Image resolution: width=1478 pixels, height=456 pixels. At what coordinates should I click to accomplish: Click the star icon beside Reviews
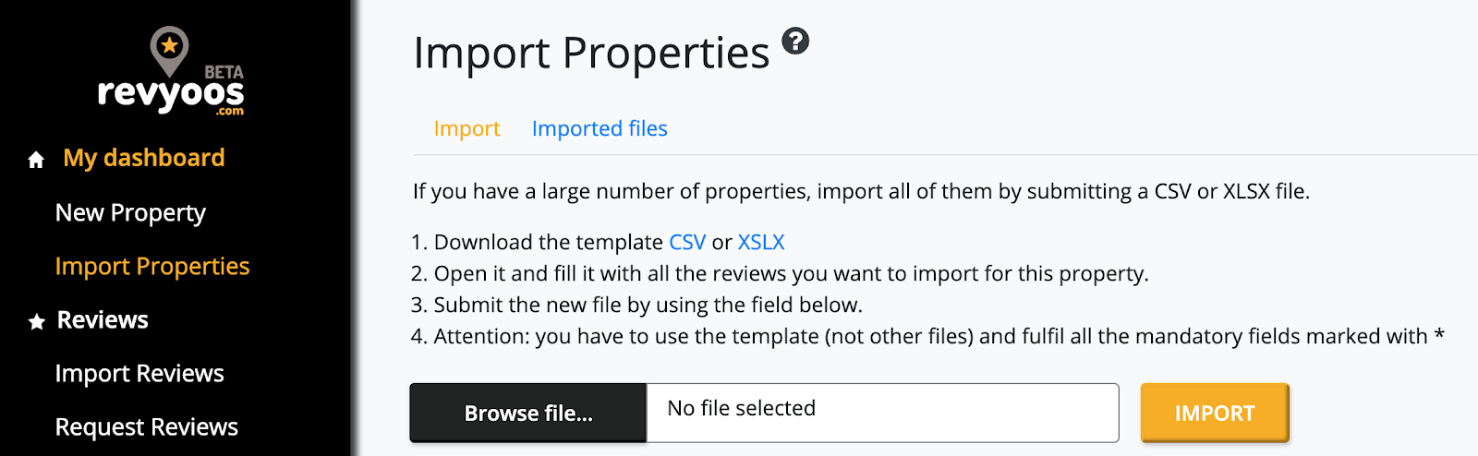tap(37, 321)
